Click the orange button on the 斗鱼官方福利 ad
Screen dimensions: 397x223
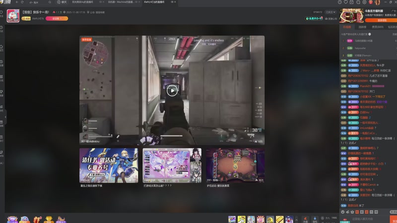pyautogui.click(x=381, y=20)
